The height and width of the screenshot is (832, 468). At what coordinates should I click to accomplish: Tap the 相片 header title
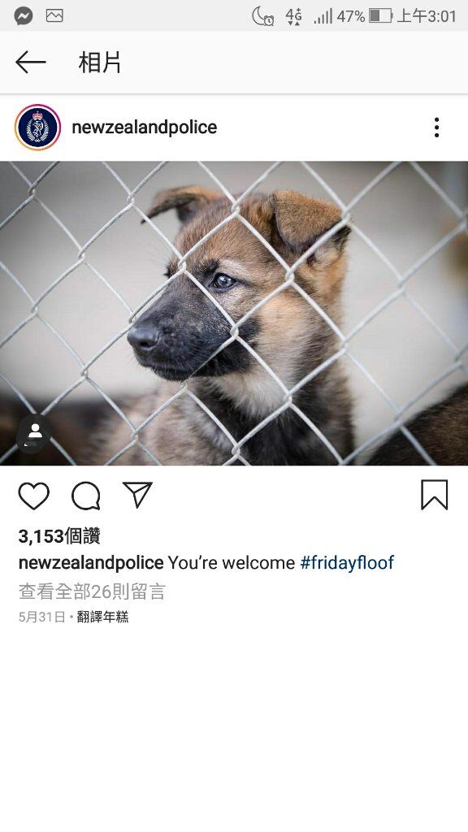click(100, 63)
